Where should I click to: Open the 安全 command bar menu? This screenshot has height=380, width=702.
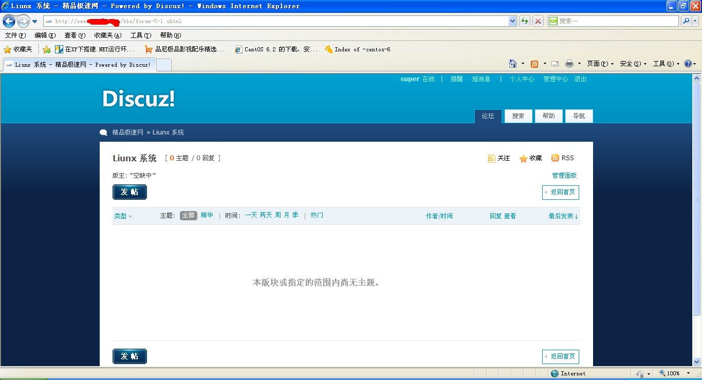click(x=633, y=64)
